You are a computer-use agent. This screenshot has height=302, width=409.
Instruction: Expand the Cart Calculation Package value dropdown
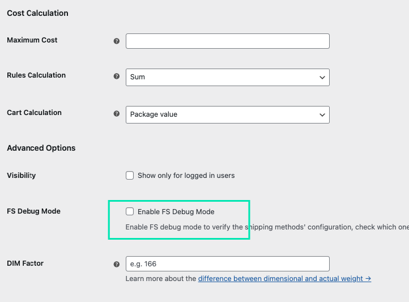(x=227, y=114)
